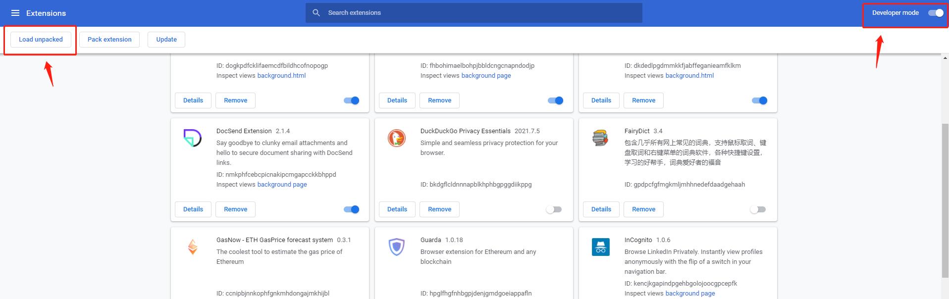Open Details for DuckDuckGo Privacy Essentials
Screen dimensions: 949x299
[397, 209]
